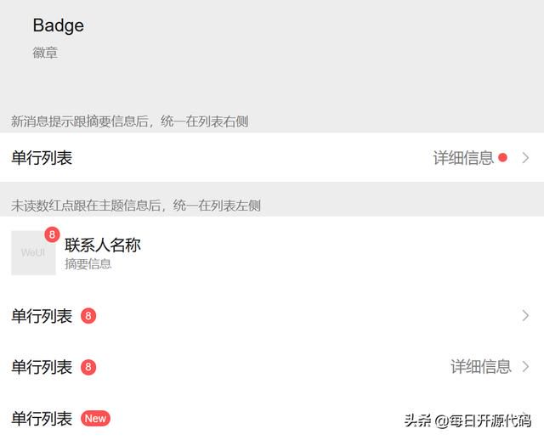Screen dimensions: 544x440
Task: Expand the chevron next to gray 详细信息
Action: pos(525,367)
